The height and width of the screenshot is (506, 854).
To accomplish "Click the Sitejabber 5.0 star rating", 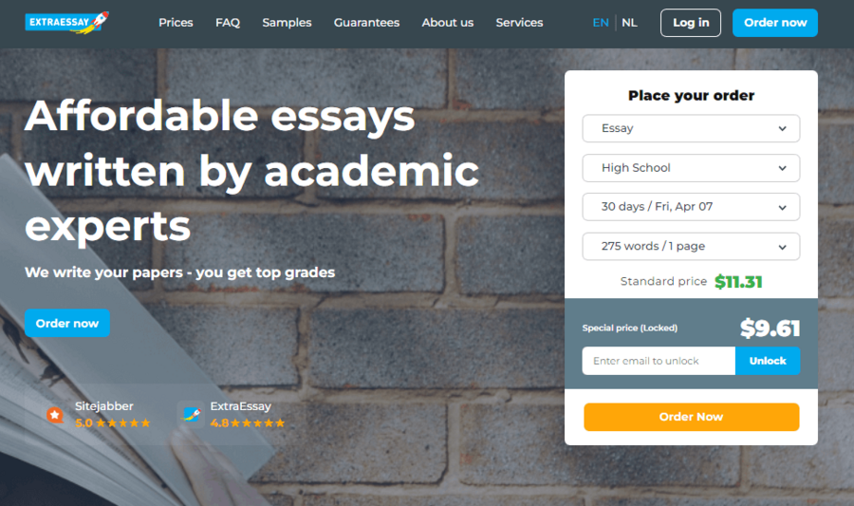I will tap(112, 423).
